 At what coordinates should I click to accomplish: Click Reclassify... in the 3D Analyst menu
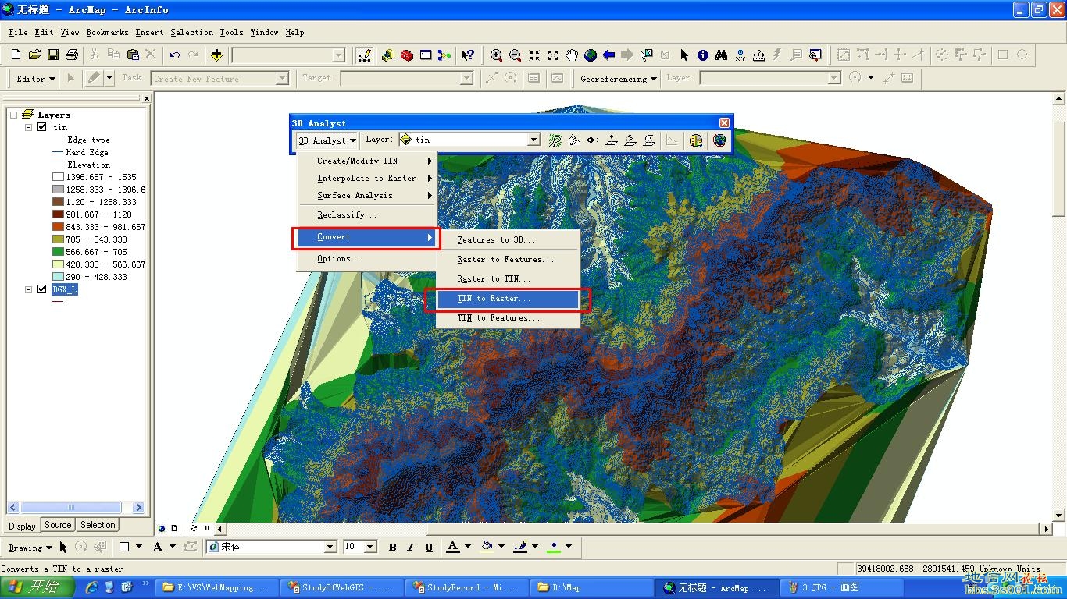coord(366,215)
